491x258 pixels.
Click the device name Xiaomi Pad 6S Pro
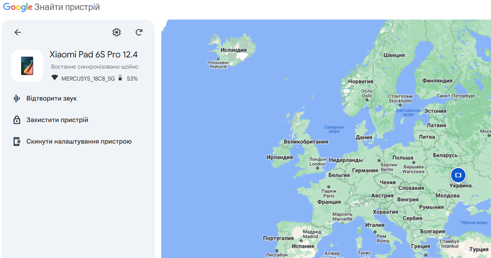coord(93,55)
